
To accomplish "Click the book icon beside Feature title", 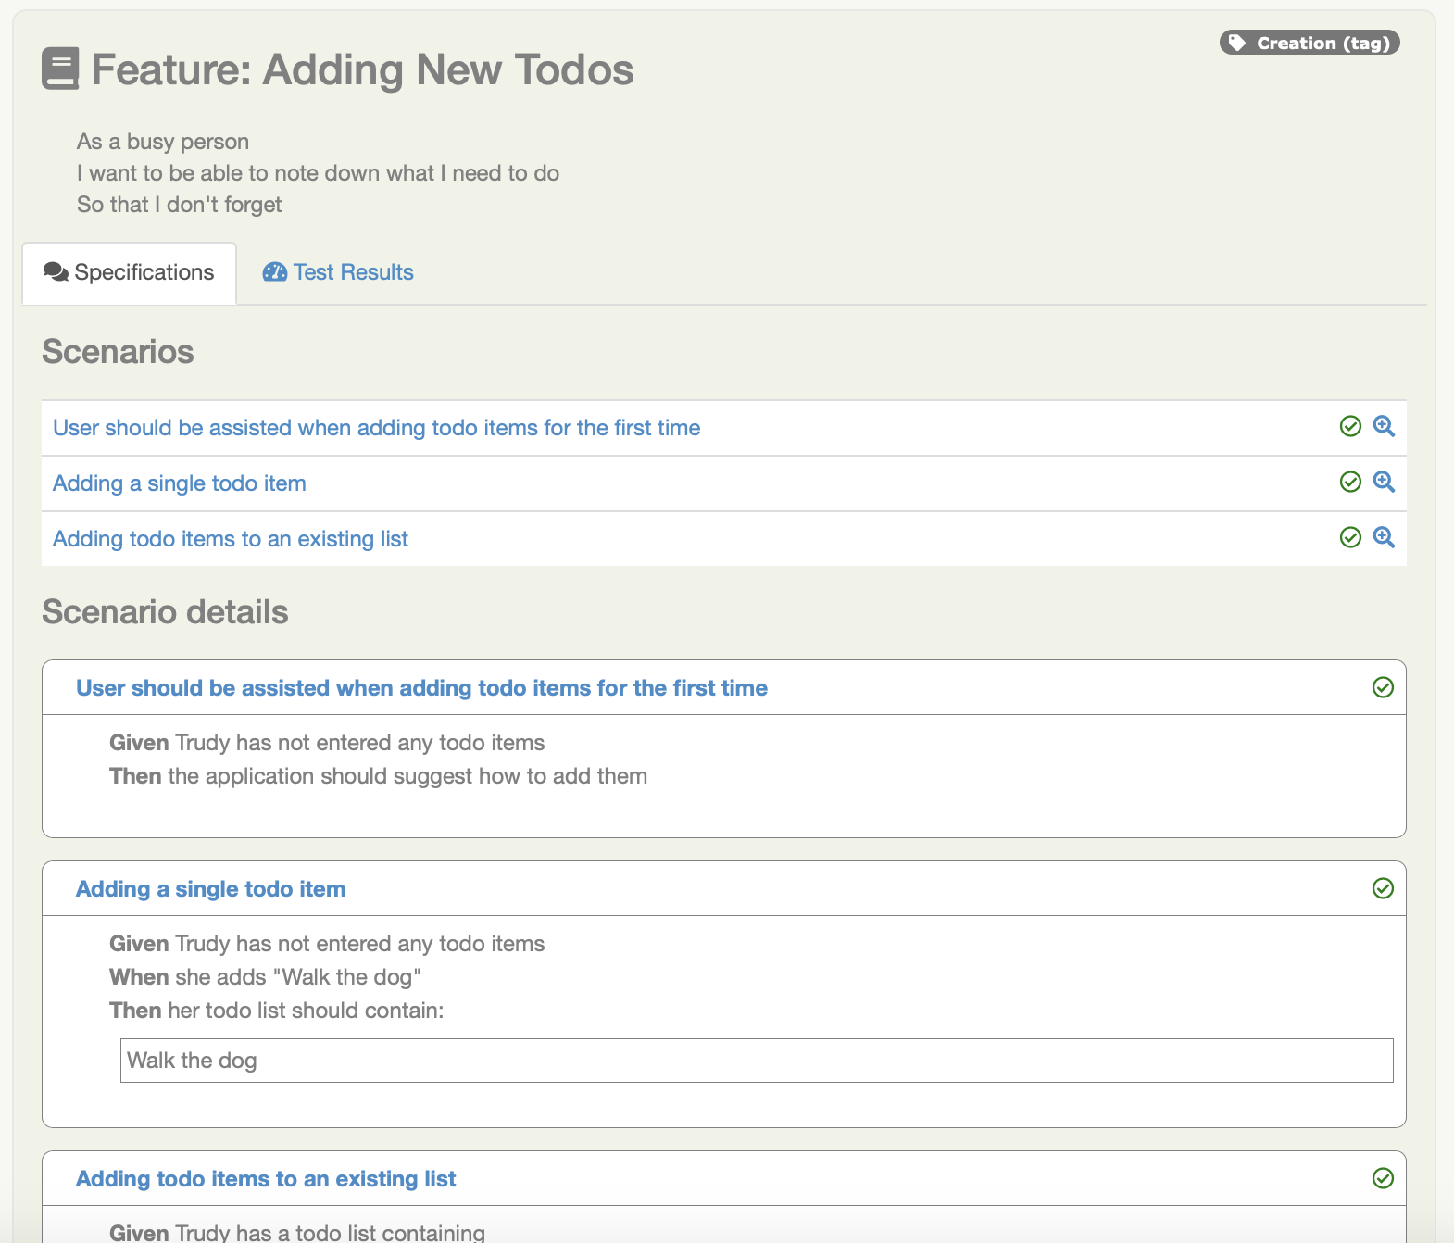I will coord(60,69).
